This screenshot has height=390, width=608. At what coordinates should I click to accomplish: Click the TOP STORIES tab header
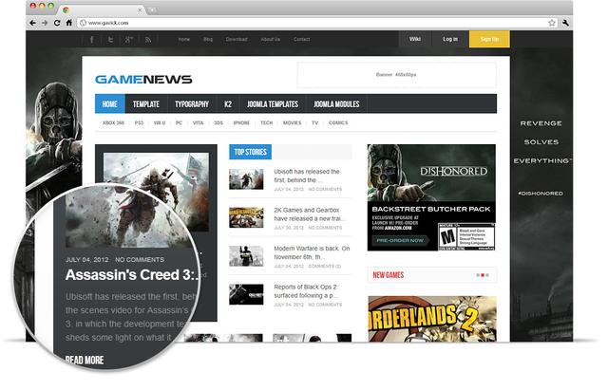pyautogui.click(x=250, y=152)
